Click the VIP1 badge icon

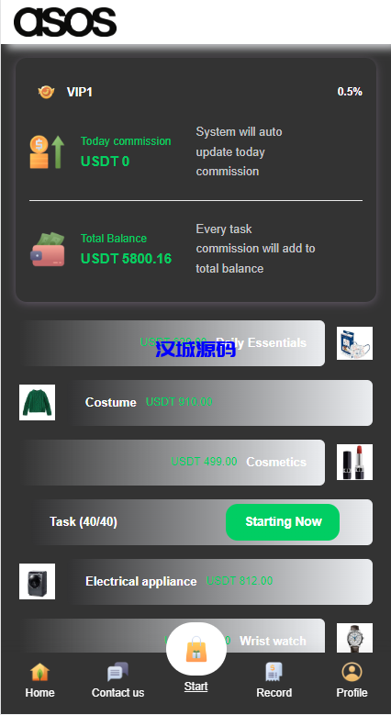coord(46,92)
